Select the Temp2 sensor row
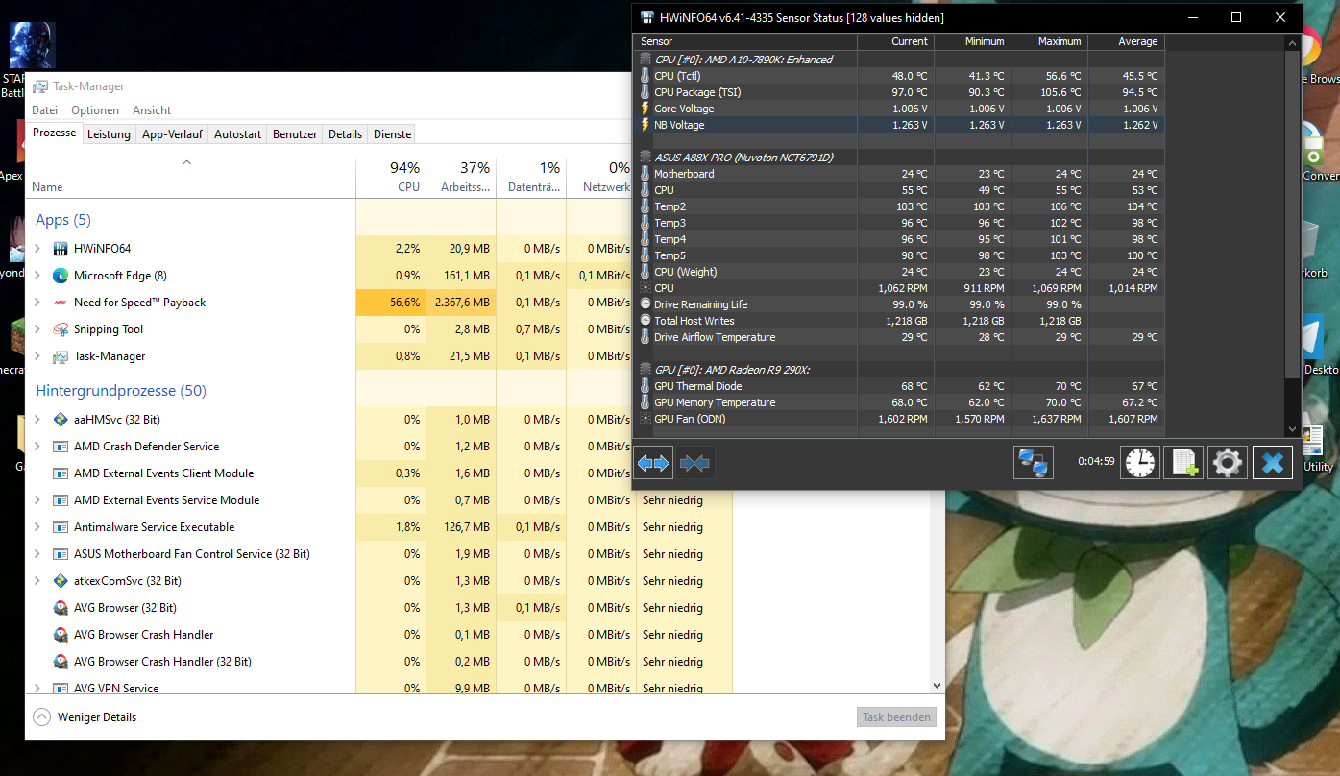The width and height of the screenshot is (1340, 776). [x=899, y=206]
